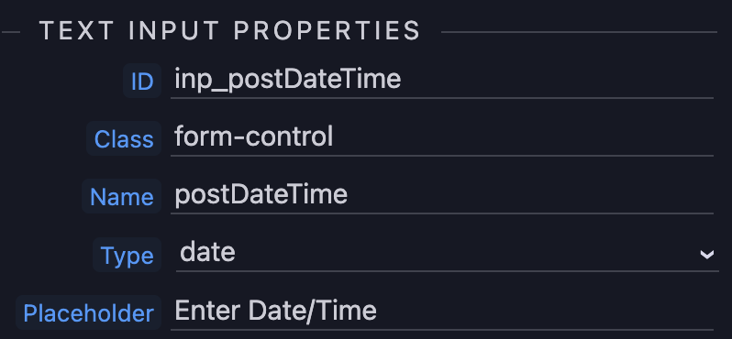Image resolution: width=732 pixels, height=339 pixels.
Task: Click the short line left of TEXT heading
Action: click(x=11, y=32)
